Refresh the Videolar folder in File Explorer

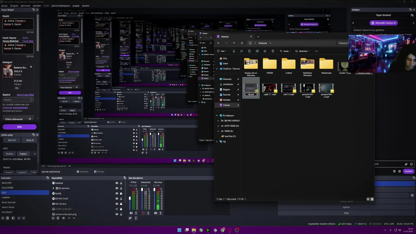pos(242,43)
